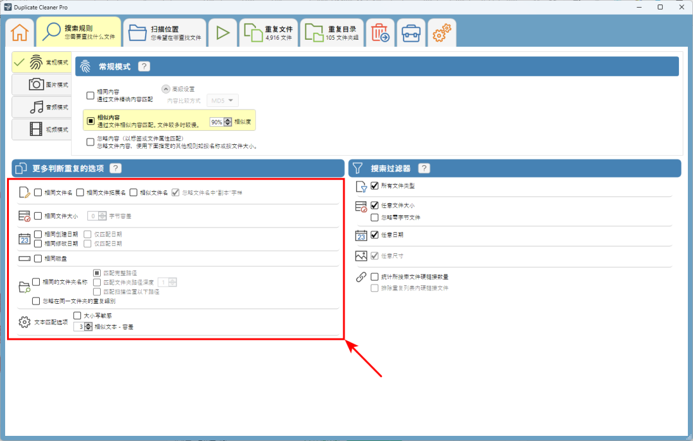Click the file type filter icon
Screen dimensions: 693x441
[361, 187]
